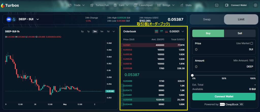Select the 1m chart range

pyautogui.click(x=102, y=31)
